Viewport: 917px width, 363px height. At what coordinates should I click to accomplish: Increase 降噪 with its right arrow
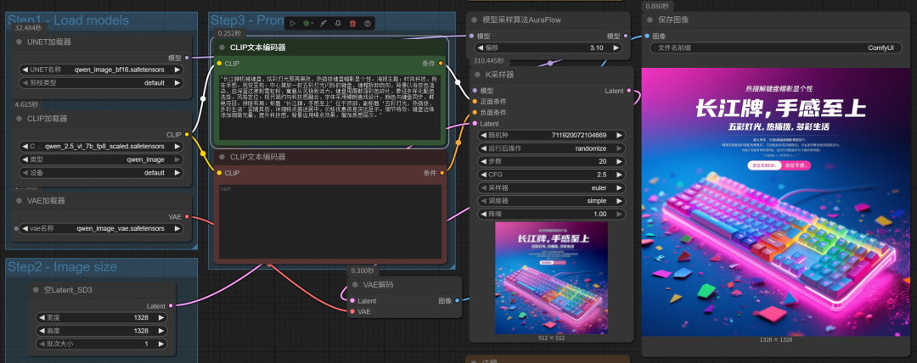[x=619, y=214]
